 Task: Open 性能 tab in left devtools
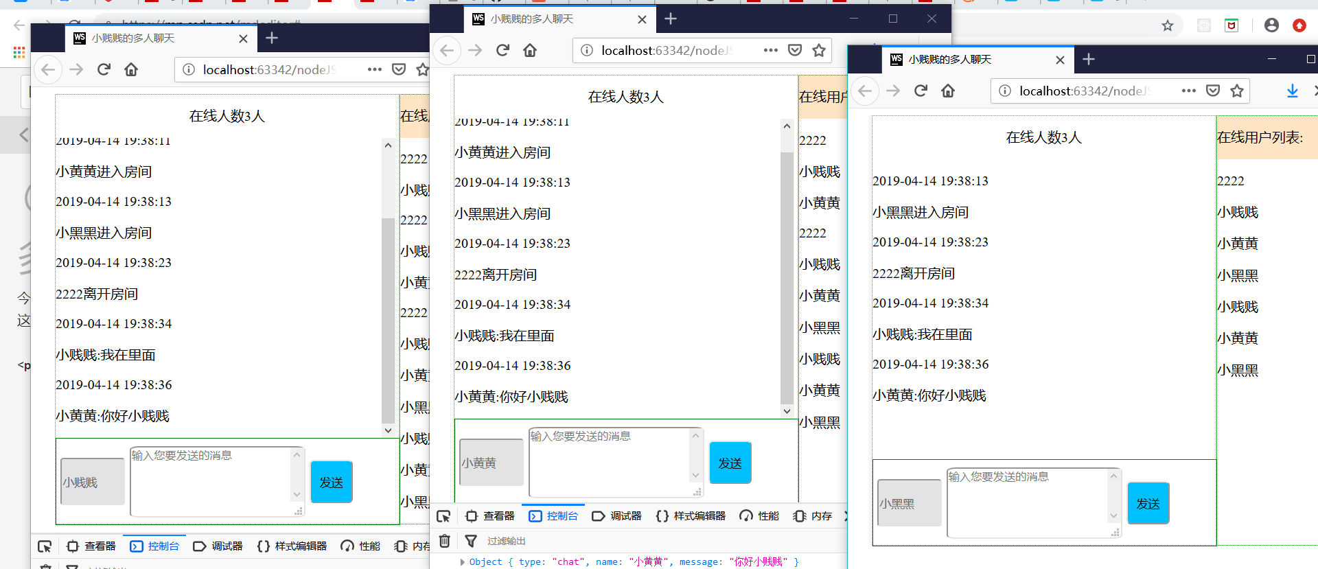[x=360, y=546]
